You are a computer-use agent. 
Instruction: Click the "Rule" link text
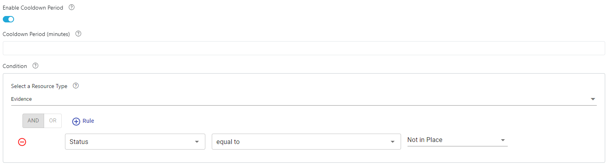pyautogui.click(x=88, y=121)
